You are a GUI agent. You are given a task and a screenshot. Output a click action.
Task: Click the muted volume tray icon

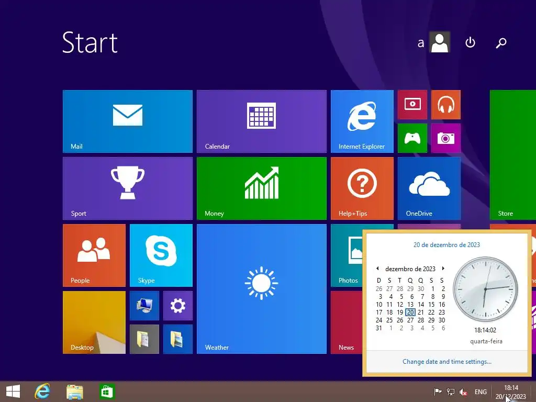[463, 392]
